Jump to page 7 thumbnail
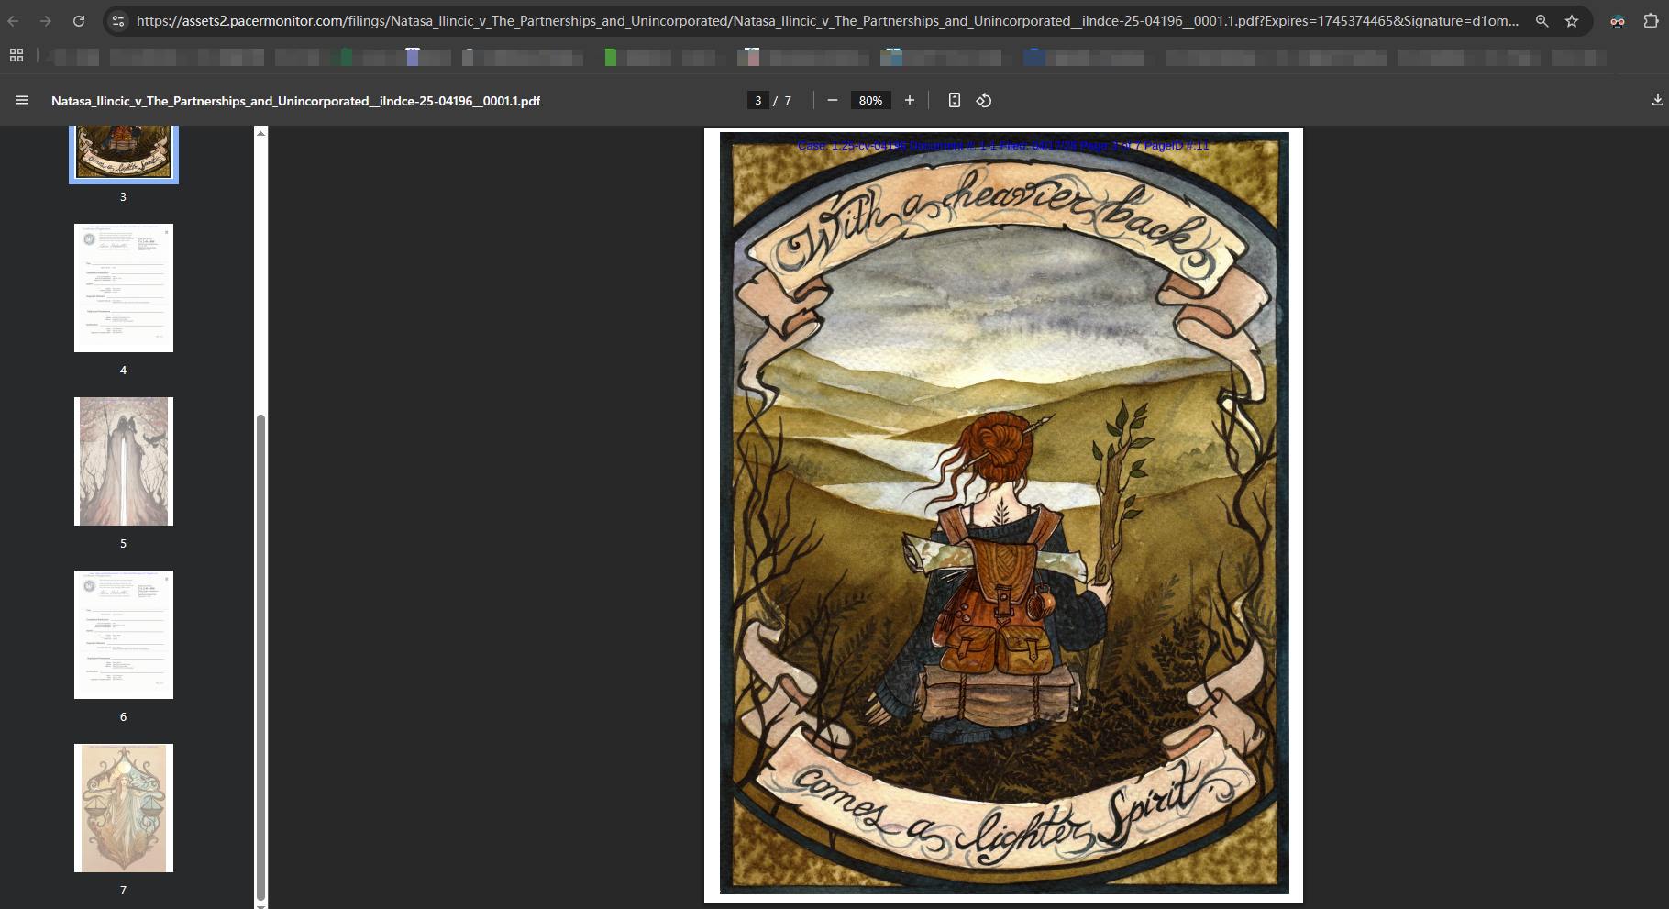 [x=124, y=808]
